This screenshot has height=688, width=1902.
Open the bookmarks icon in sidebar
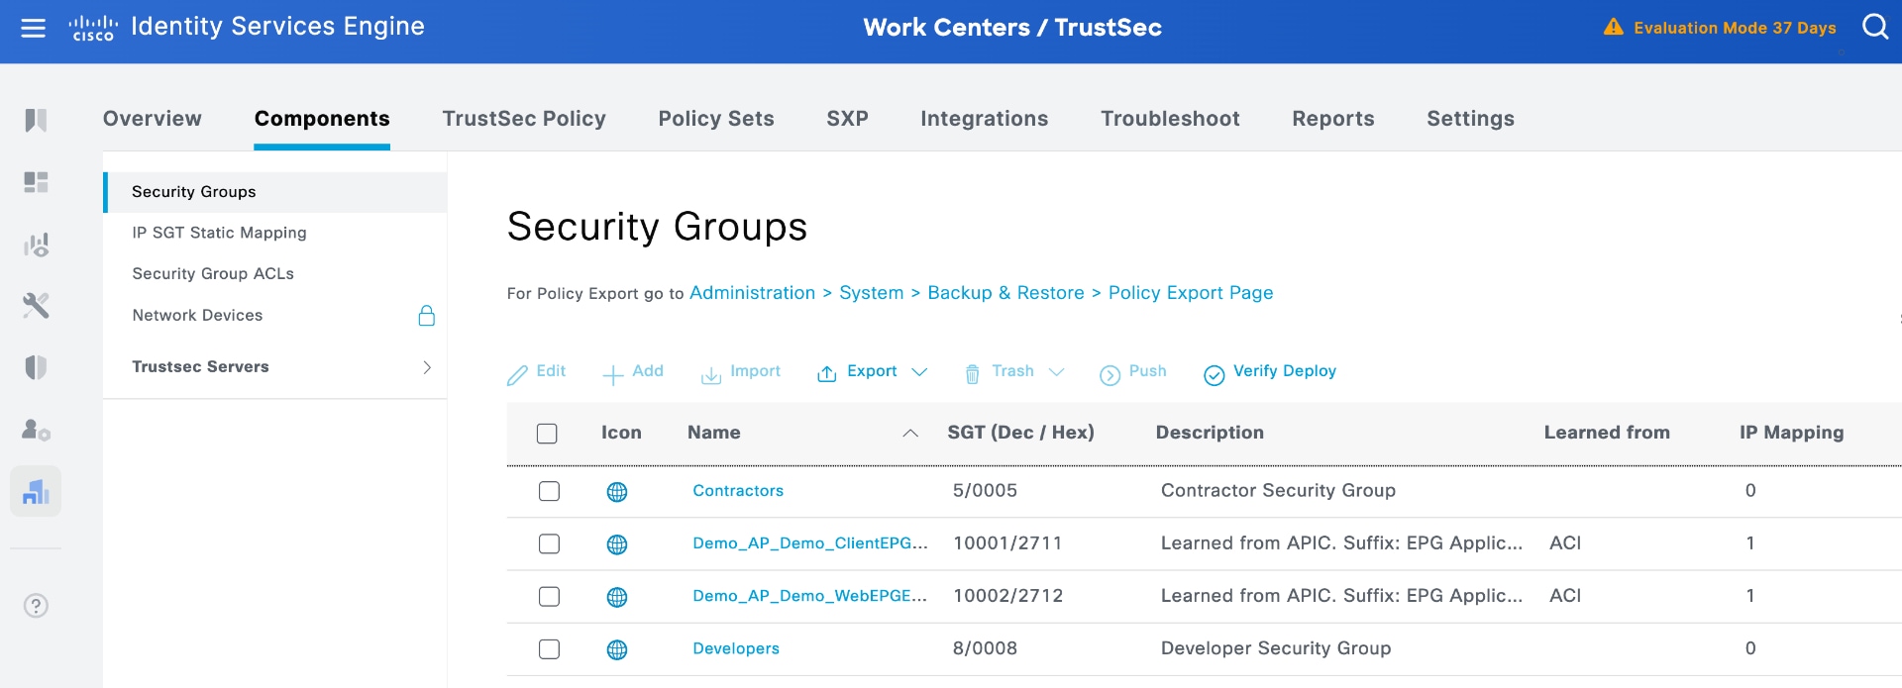coord(36,120)
